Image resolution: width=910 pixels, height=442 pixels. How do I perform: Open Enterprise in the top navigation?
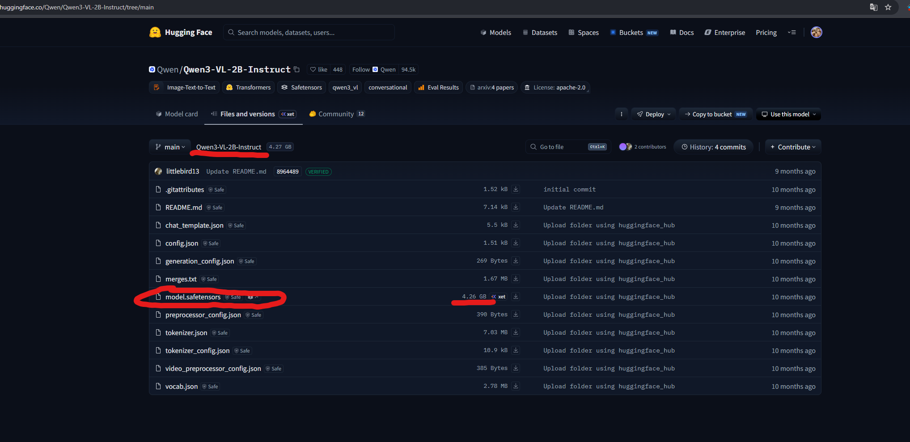pyautogui.click(x=725, y=32)
